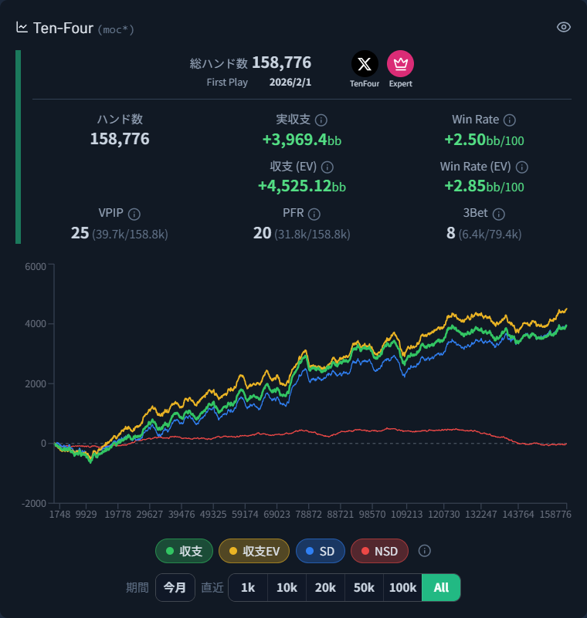
Task: Toggle the blue SD series
Action: coord(321,551)
